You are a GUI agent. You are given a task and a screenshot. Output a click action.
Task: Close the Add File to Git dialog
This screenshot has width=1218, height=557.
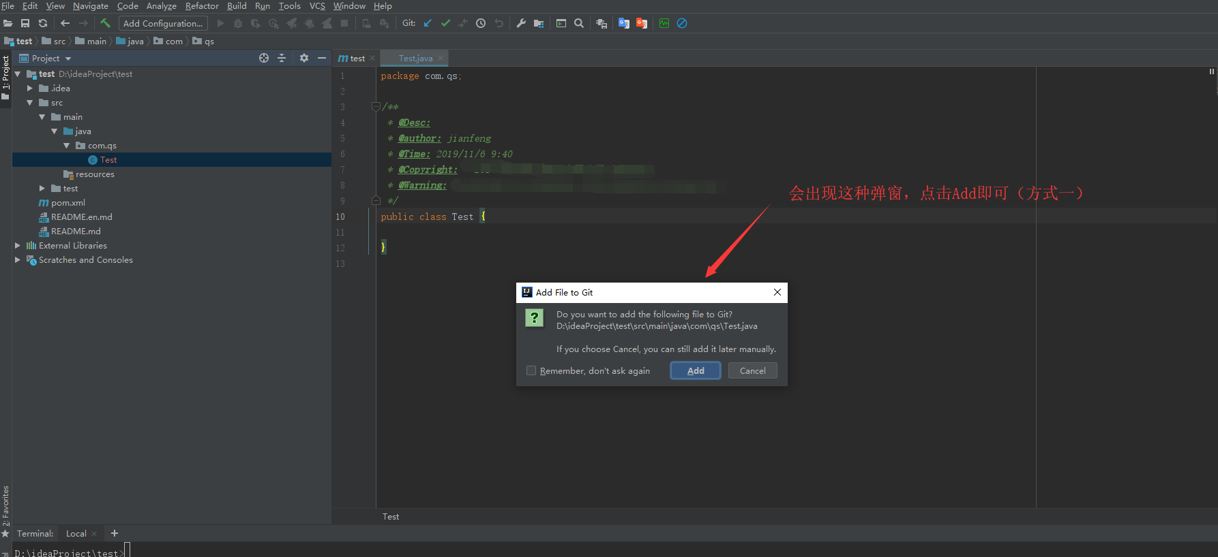(x=777, y=292)
